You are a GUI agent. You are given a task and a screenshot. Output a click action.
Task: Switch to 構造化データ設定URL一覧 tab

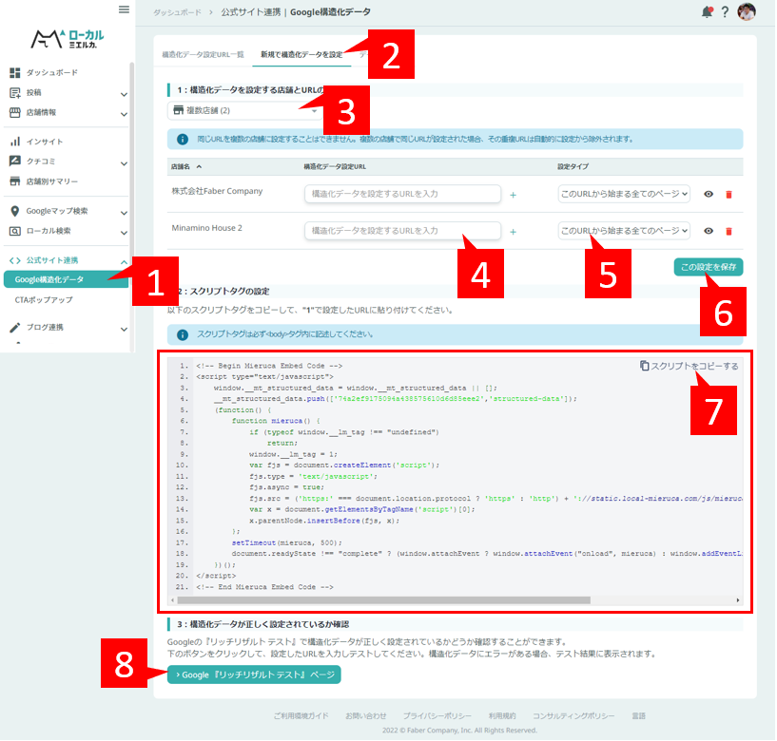click(x=204, y=54)
